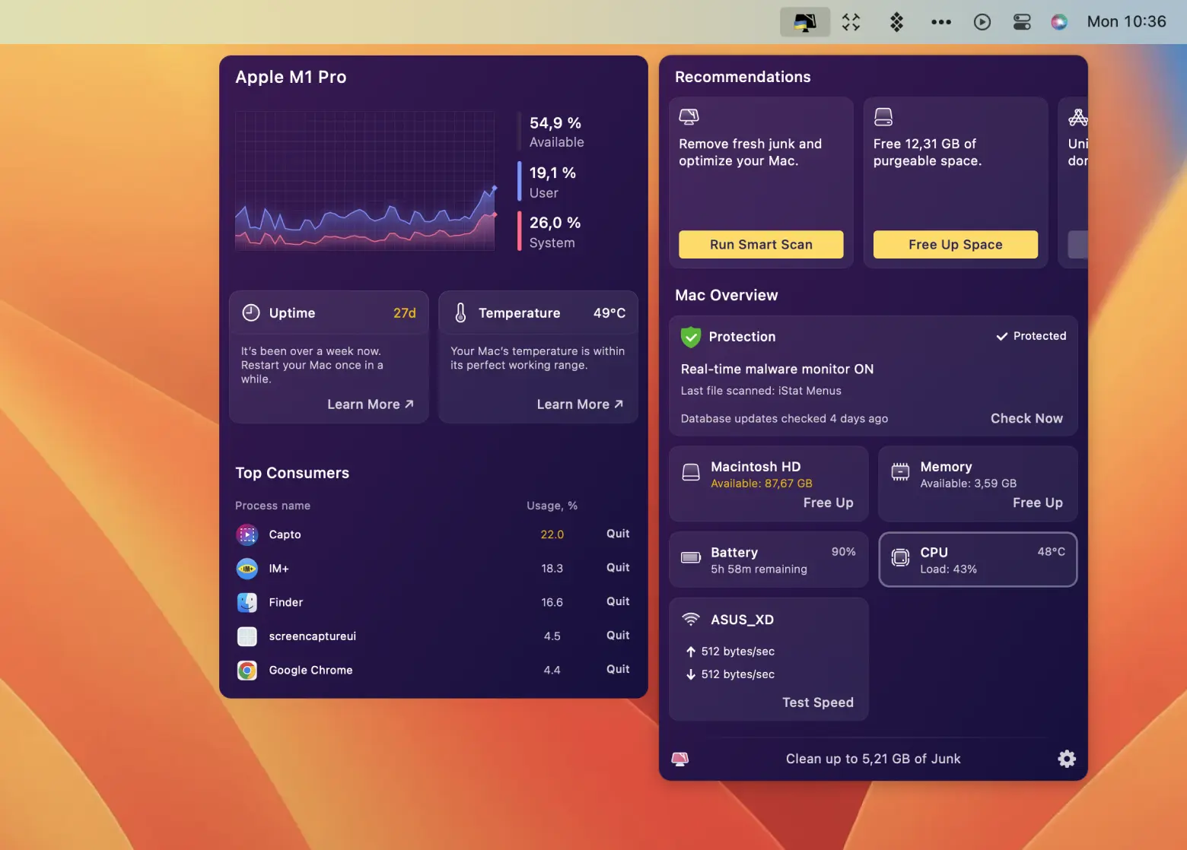Viewport: 1187px width, 850px height.
Task: Click the Capto app icon in Top Consumers
Action: 247,534
